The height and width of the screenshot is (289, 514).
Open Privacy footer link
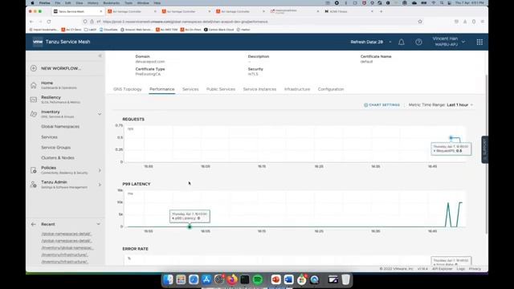[x=475, y=269]
